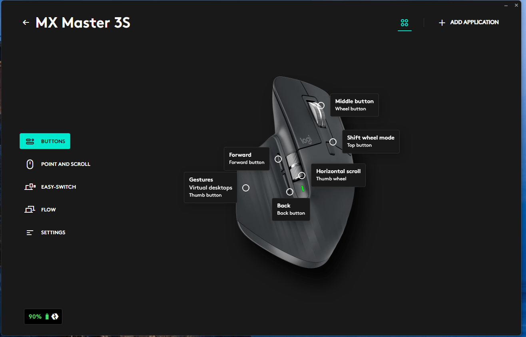Select the Gestures thumb button hotspot circle
Screen dimensions: 526x337
point(246,188)
